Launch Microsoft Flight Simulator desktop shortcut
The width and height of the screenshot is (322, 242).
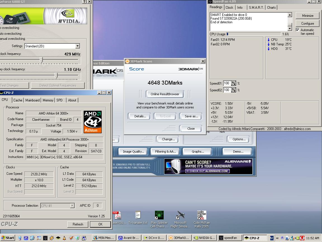point(180,219)
